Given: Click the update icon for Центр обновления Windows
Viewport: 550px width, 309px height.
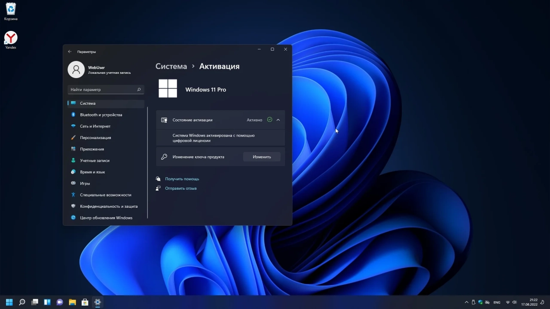Looking at the screenshot, I should (73, 218).
